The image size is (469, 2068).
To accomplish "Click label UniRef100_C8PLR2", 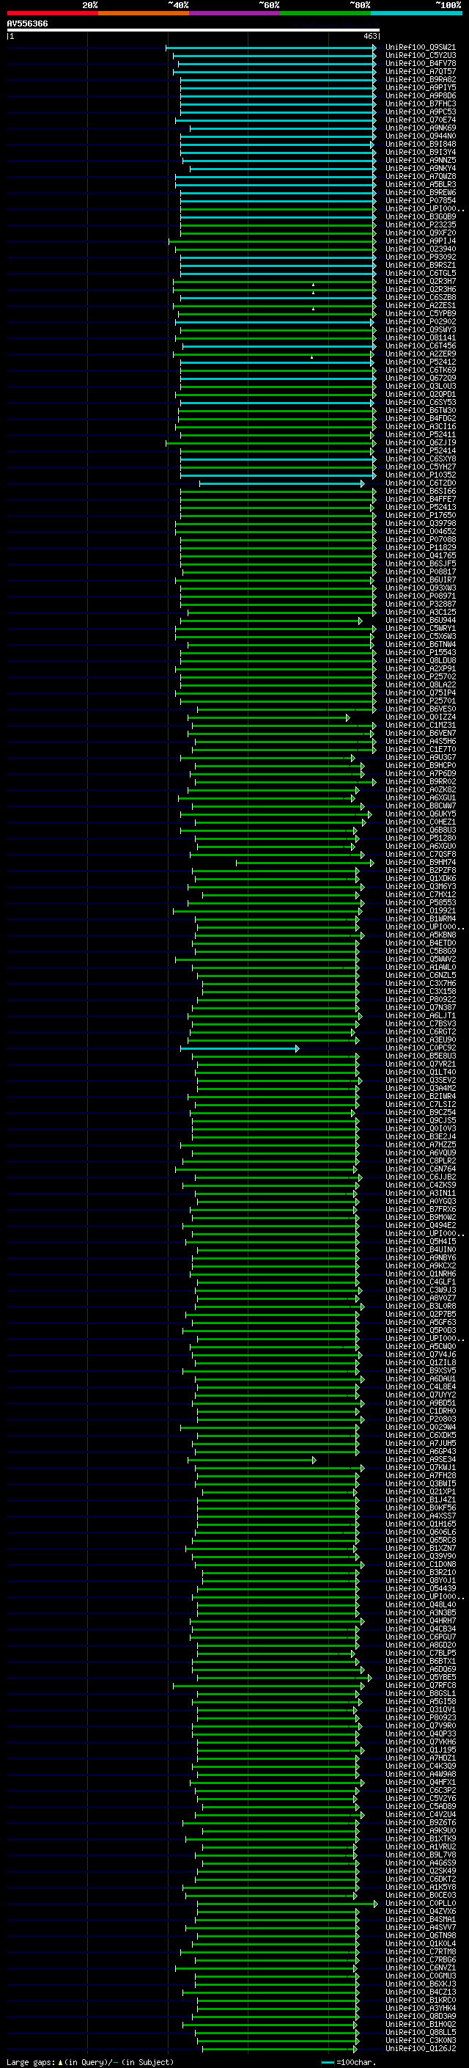I will [x=420, y=1161].
